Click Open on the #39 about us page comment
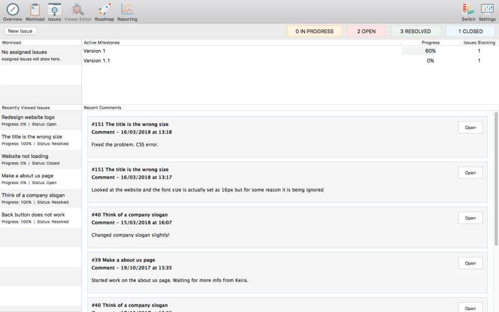 point(470,263)
